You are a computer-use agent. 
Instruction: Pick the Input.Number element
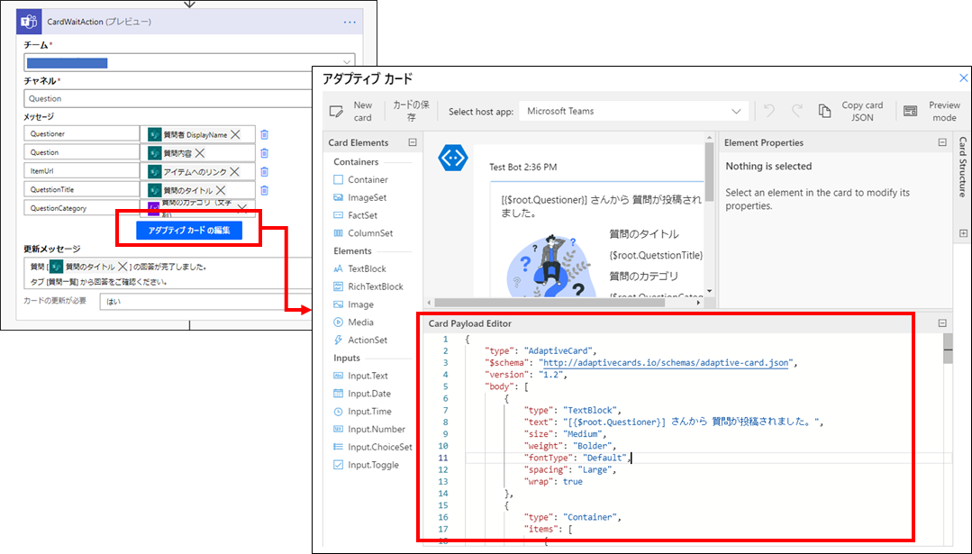[x=369, y=430]
